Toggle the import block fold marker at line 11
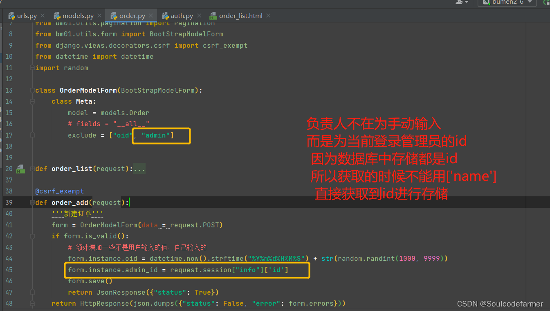 [32, 68]
